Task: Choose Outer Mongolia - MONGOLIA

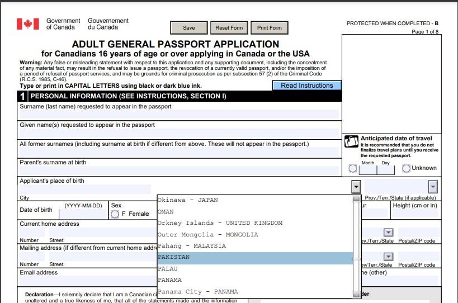Action: point(255,235)
